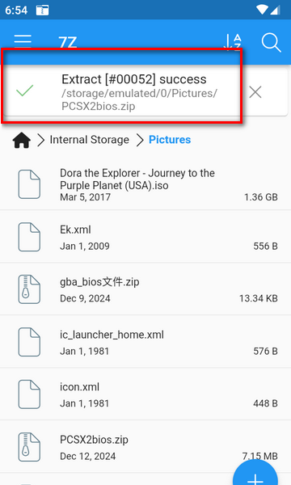The height and width of the screenshot is (485, 291).
Task: Open the icon.xml file
Action: (x=145, y=394)
